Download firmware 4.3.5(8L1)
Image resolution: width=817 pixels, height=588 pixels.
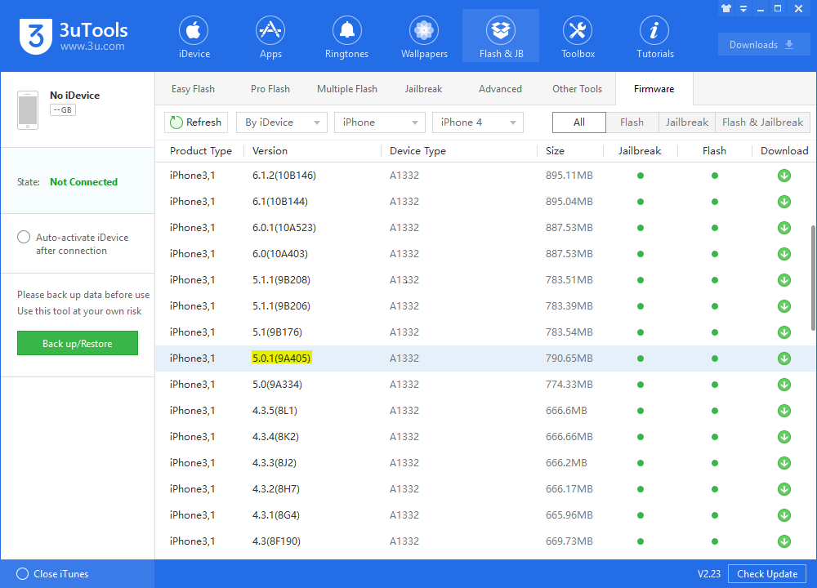pyautogui.click(x=784, y=411)
